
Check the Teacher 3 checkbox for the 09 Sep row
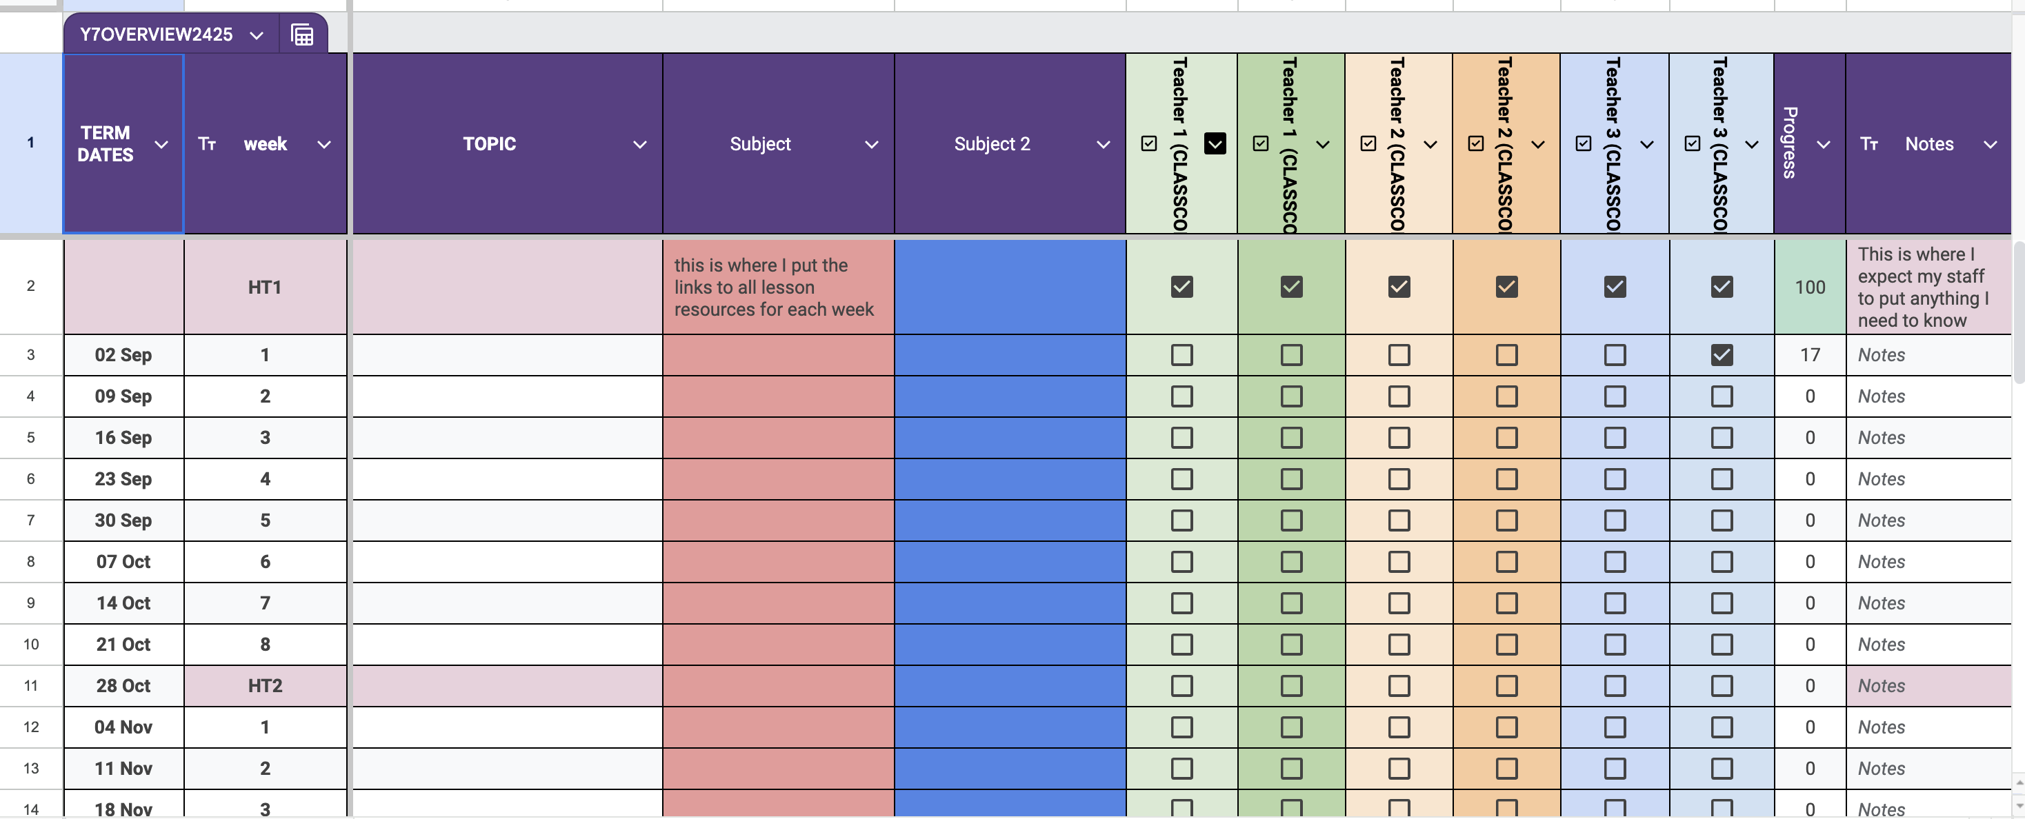coord(1614,396)
